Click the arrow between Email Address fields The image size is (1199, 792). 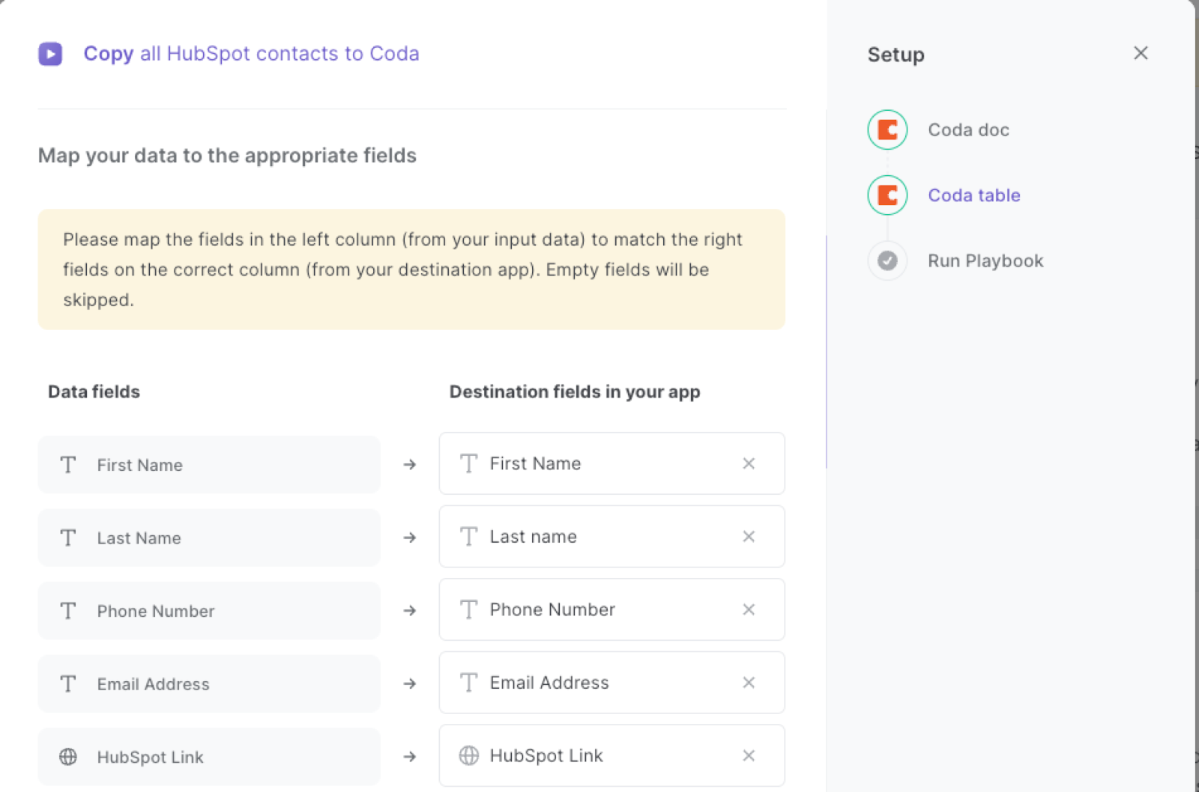coord(410,683)
